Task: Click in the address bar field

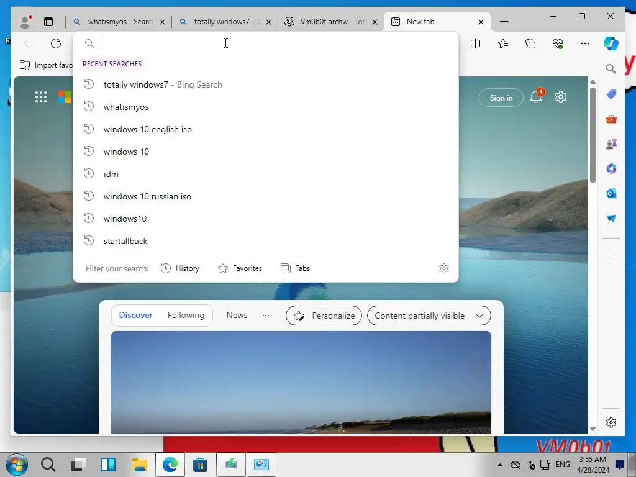Action: tap(266, 43)
